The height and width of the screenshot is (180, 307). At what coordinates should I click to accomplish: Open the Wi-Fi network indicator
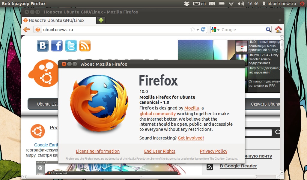coord(231,4)
